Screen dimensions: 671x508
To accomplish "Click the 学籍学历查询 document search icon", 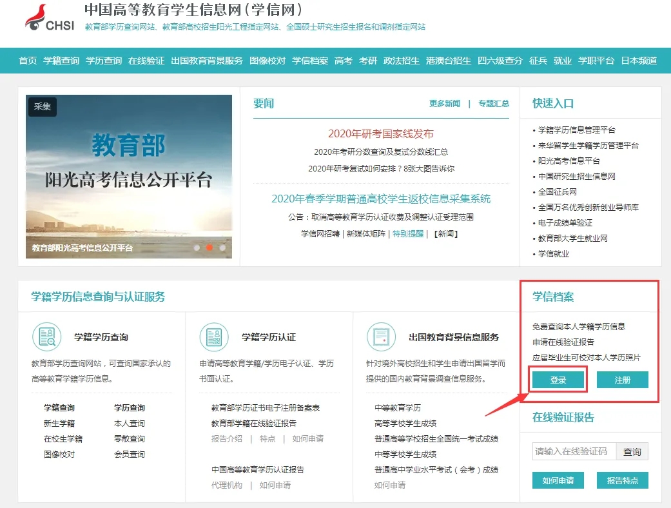I will pyautogui.click(x=47, y=337).
